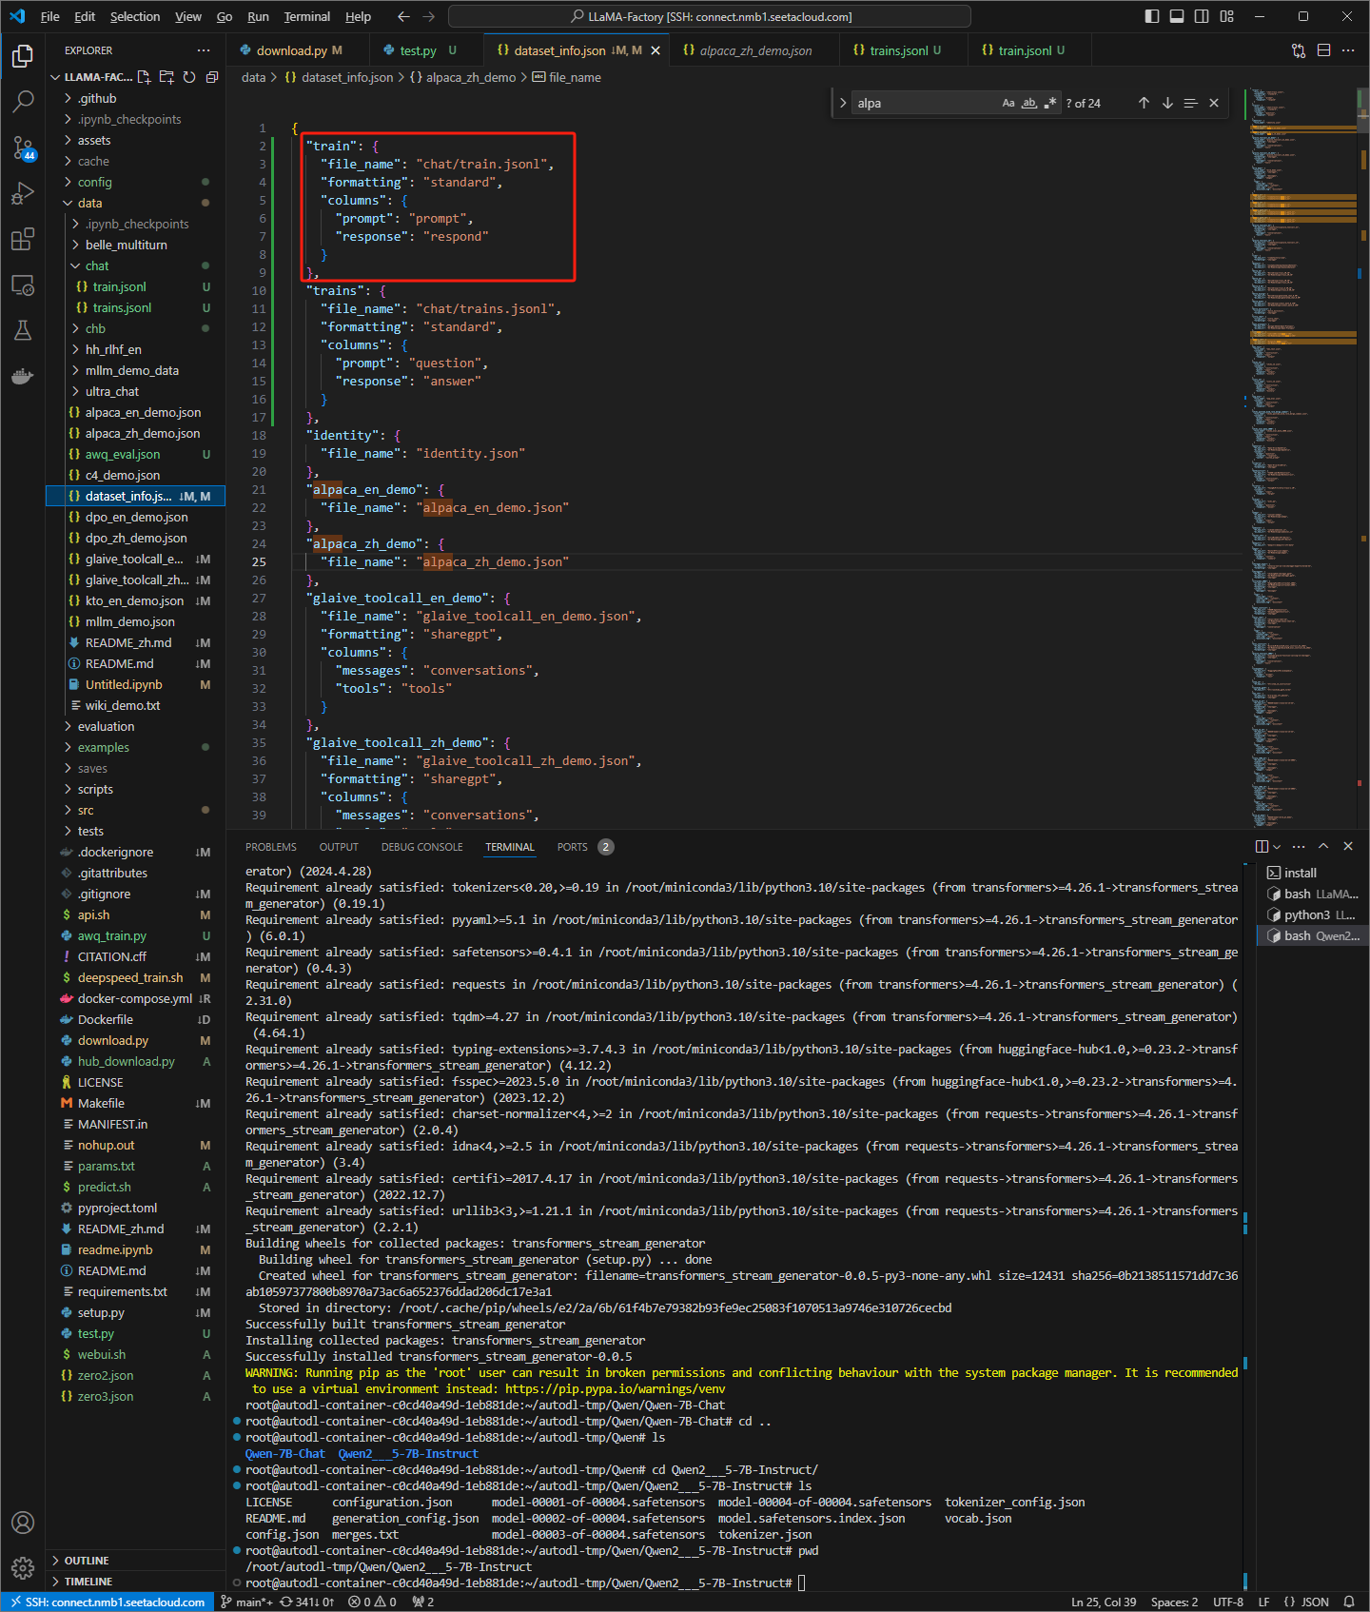1370x1612 pixels.
Task: Open the Remote Explorer view
Action: point(23,285)
